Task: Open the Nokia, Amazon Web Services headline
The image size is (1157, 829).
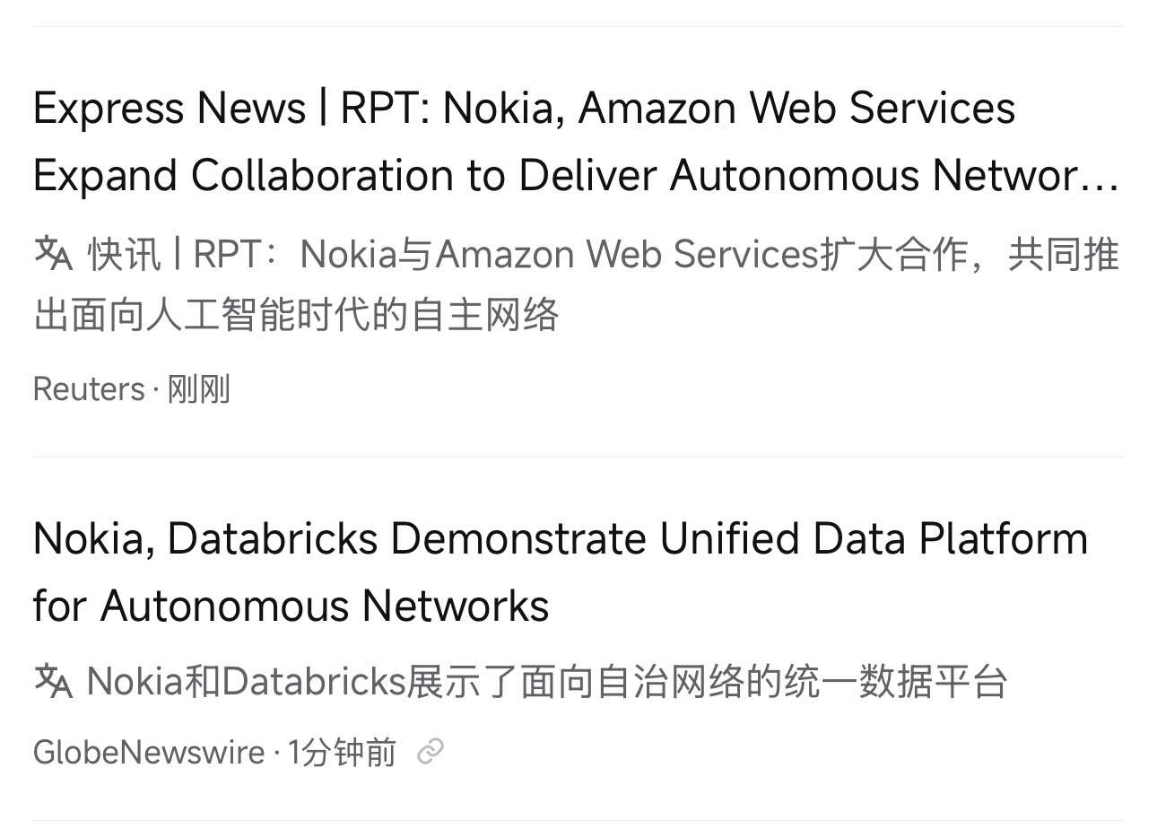Action: pyautogui.click(x=576, y=142)
